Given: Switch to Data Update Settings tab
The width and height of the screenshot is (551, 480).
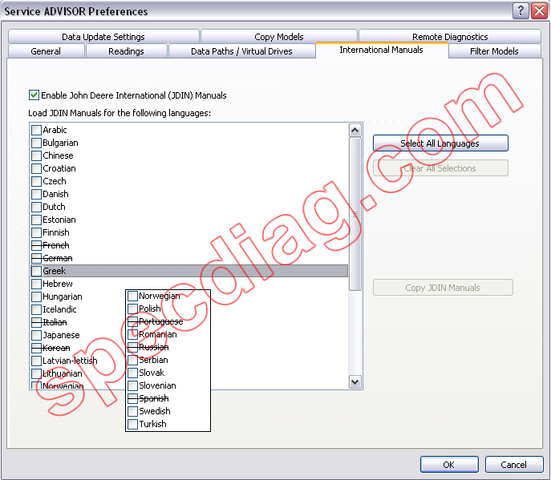Looking at the screenshot, I should (x=103, y=37).
